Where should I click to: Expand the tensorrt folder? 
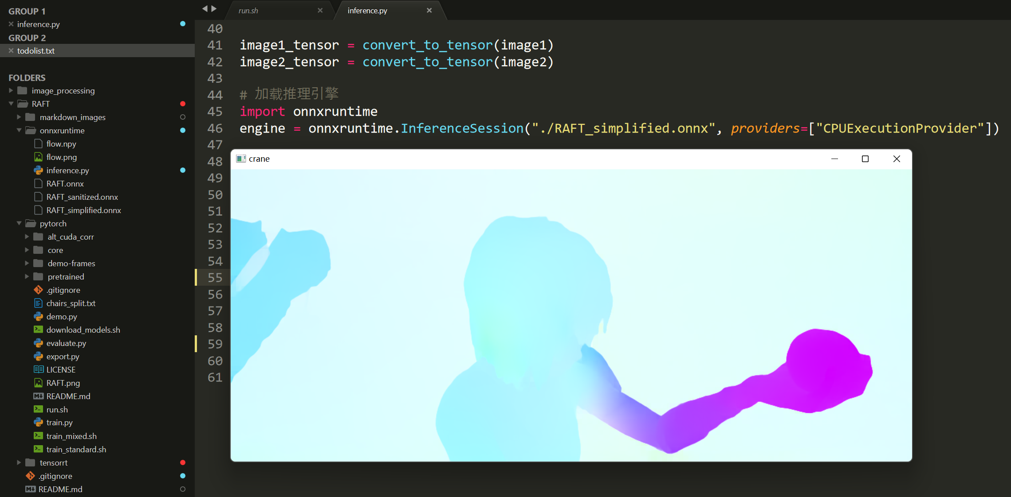coord(19,462)
